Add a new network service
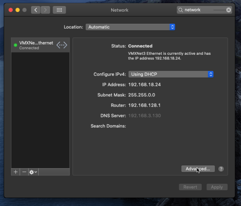Image resolution: width=241 pixels, height=206 pixels. click(15, 172)
